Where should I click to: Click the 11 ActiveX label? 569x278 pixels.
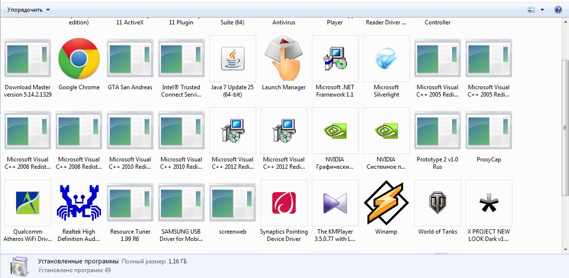coord(130,22)
